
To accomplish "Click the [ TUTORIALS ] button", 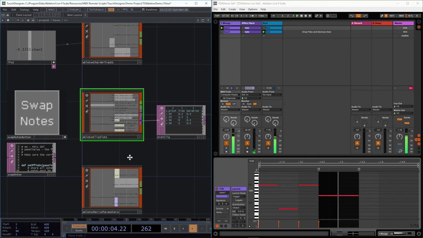I will click(x=96, y=10).
